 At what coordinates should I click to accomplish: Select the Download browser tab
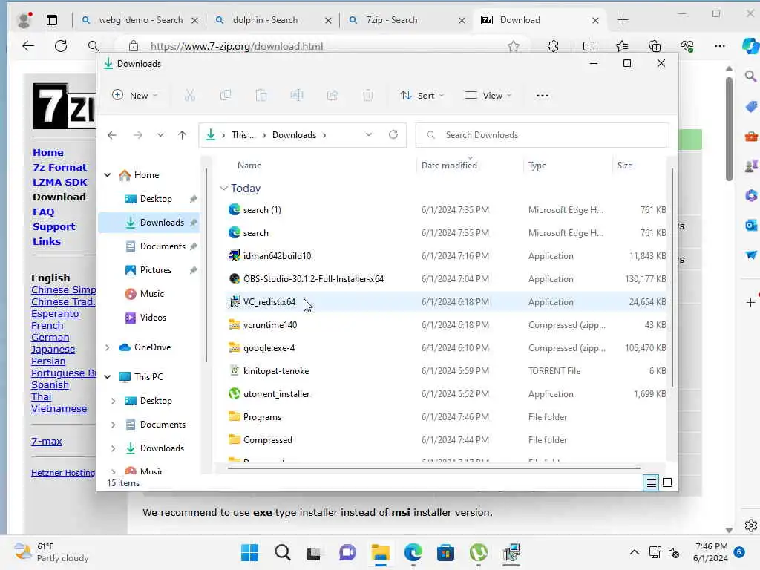540,20
